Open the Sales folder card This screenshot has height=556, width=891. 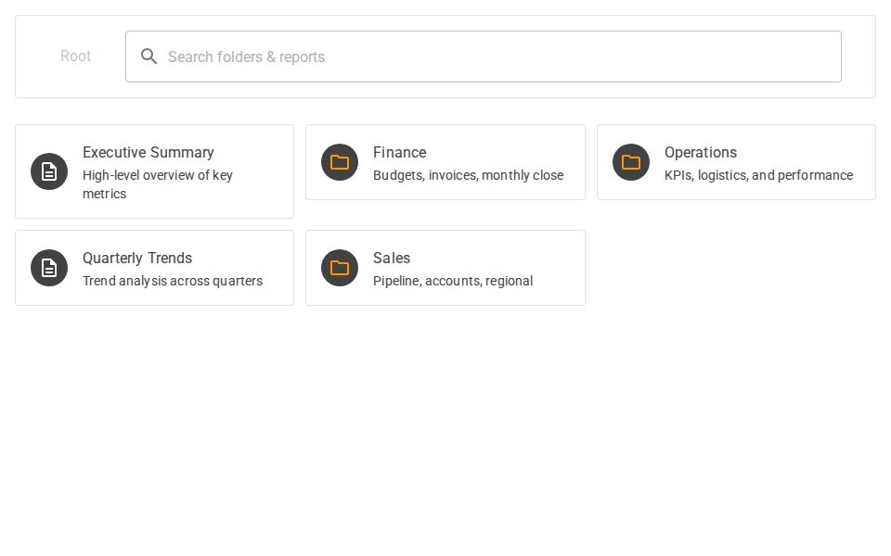445,268
